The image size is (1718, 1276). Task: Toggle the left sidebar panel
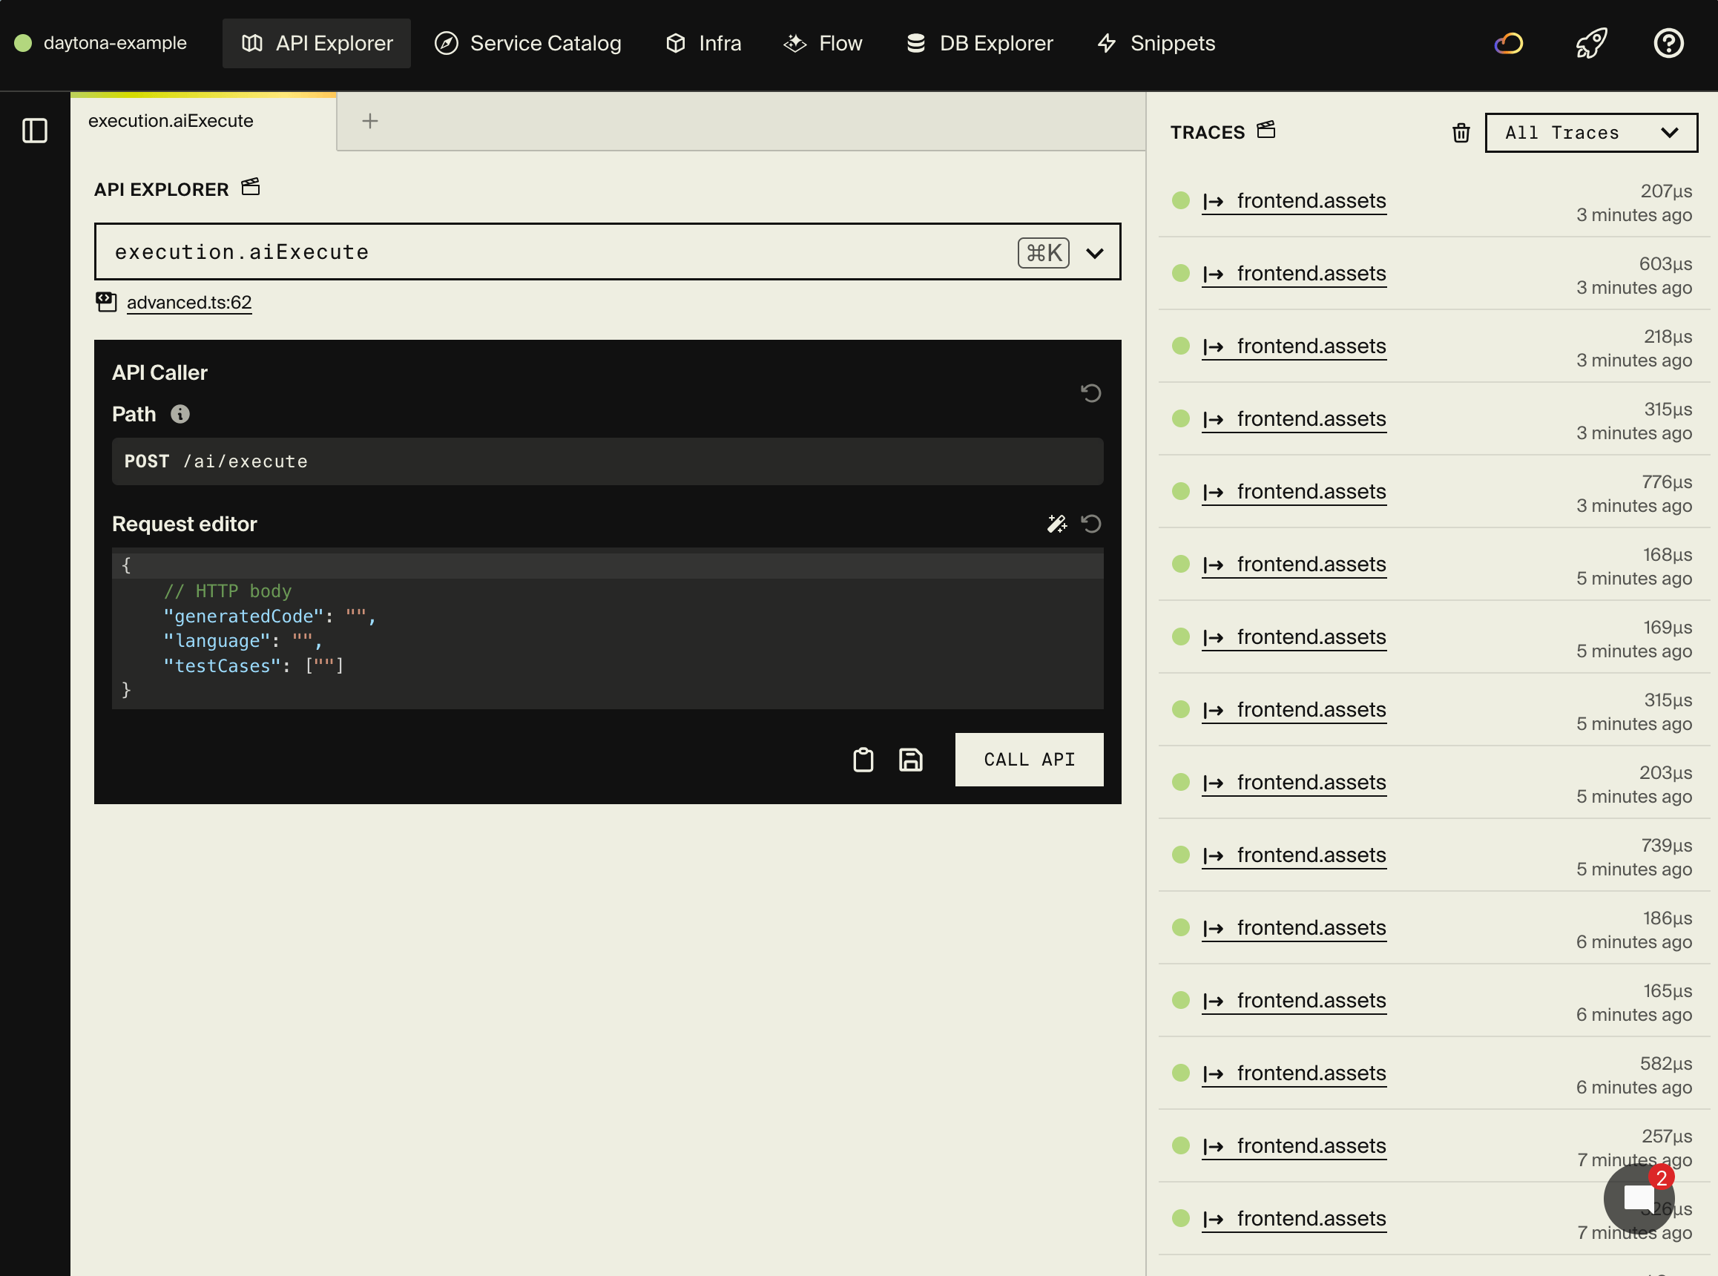click(34, 131)
